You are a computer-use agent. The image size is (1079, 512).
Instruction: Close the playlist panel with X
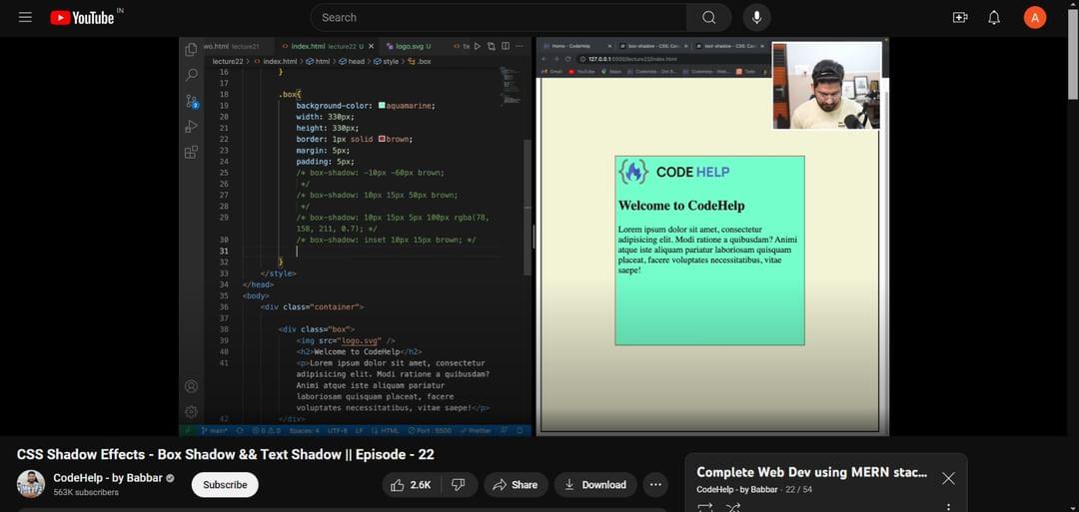click(x=948, y=478)
